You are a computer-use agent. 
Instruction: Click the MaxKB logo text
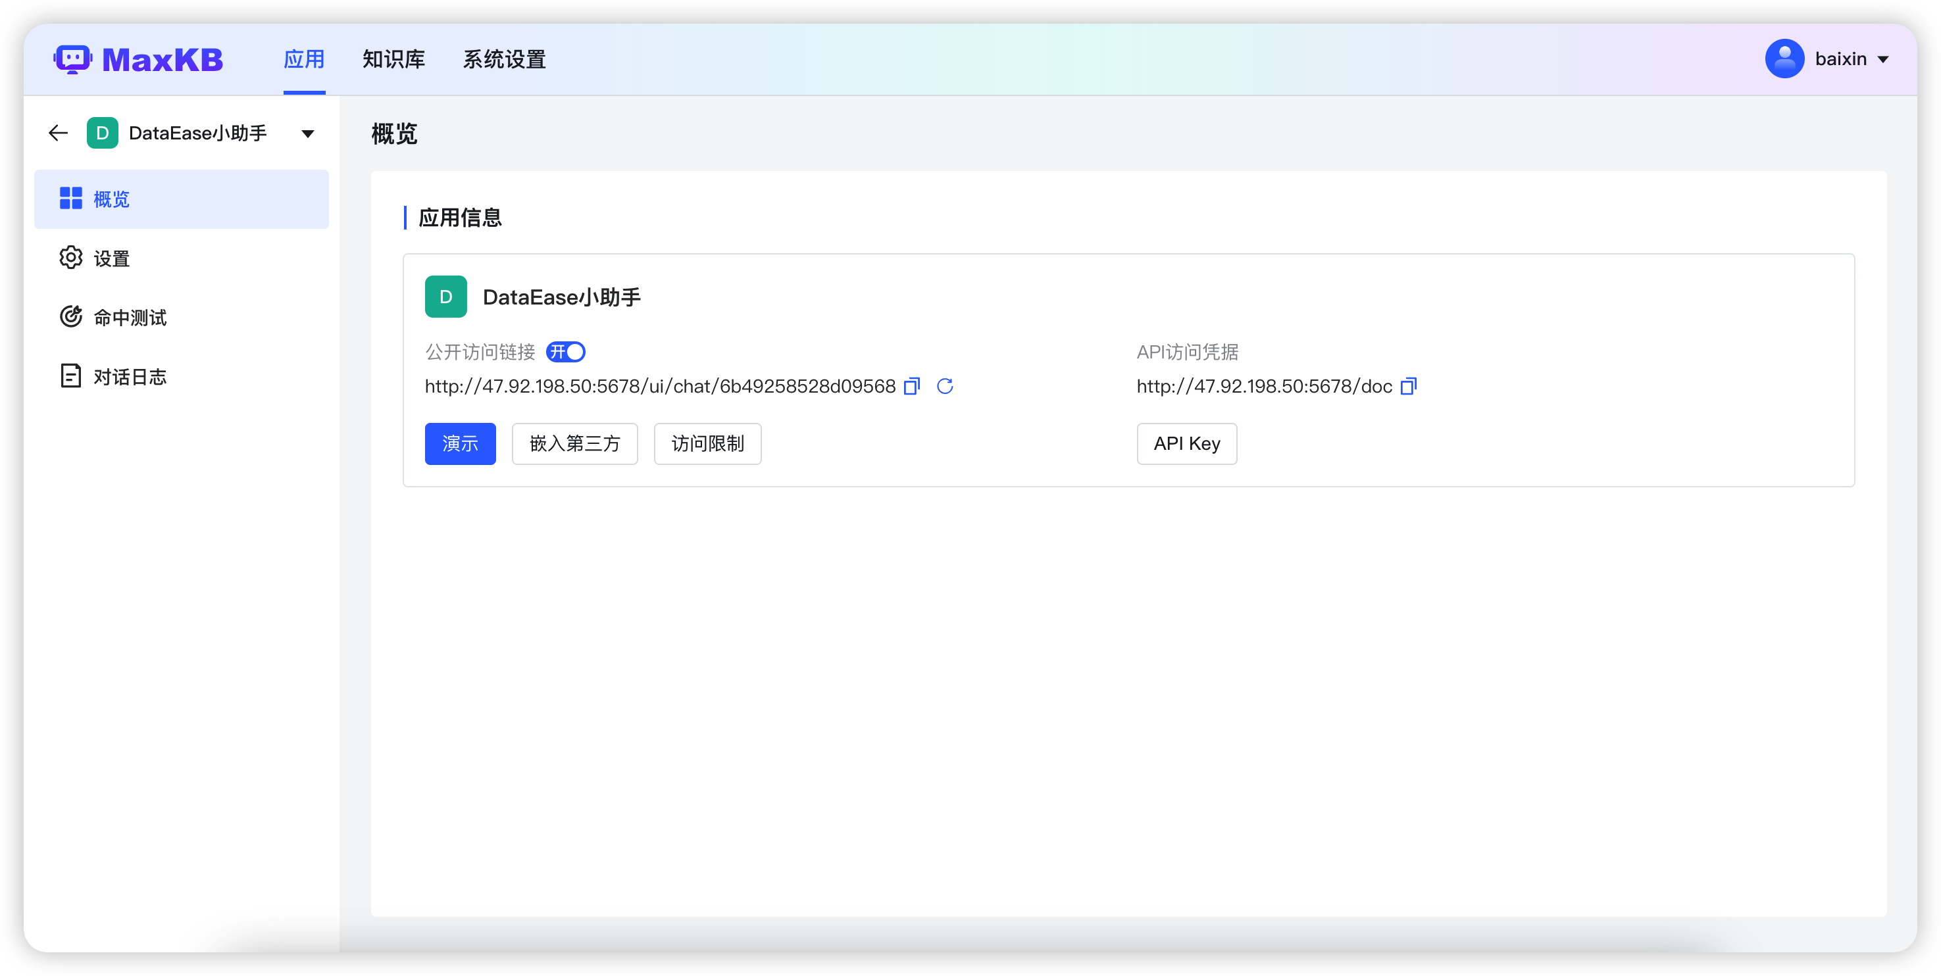coord(163,59)
